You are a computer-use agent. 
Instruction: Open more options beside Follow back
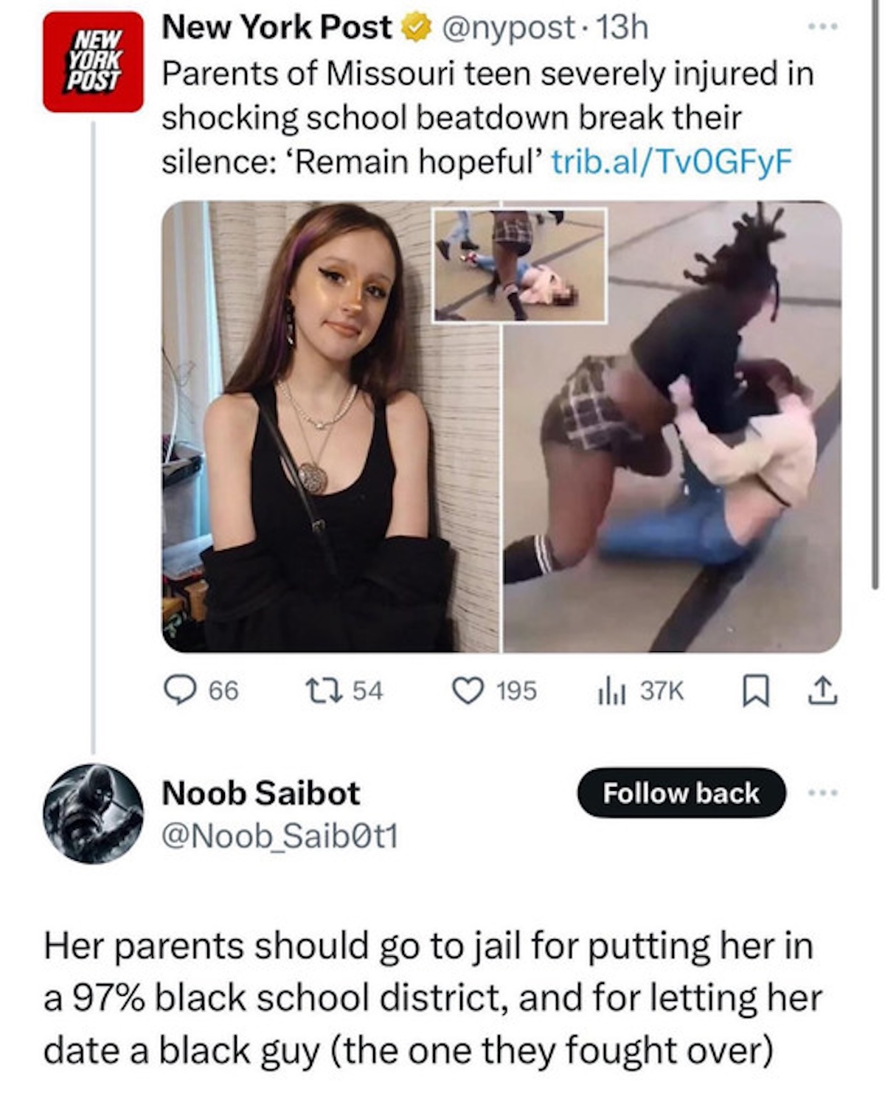coord(823,793)
